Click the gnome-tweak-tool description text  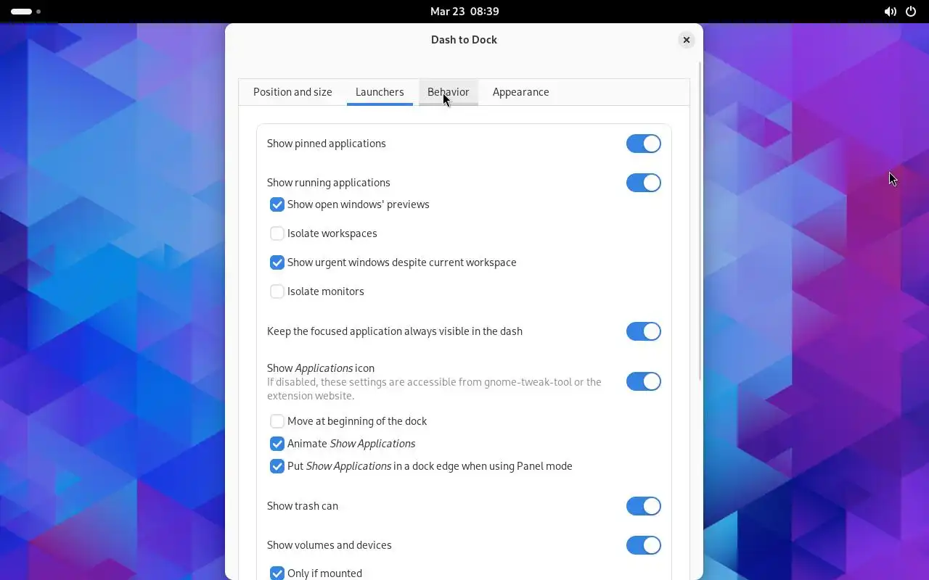pos(434,389)
